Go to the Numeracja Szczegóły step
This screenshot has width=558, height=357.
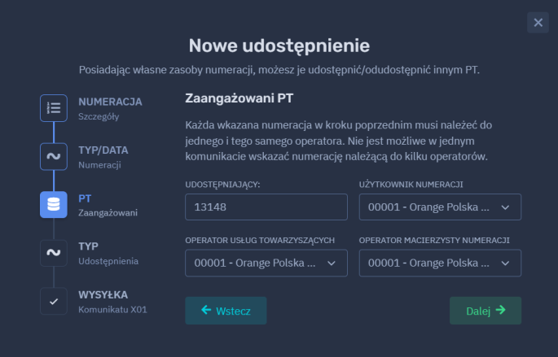click(110, 108)
